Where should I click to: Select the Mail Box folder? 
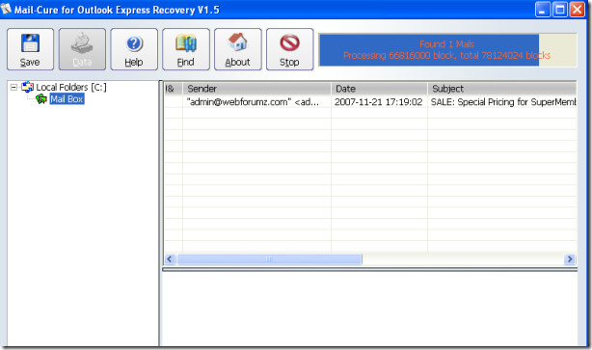67,99
